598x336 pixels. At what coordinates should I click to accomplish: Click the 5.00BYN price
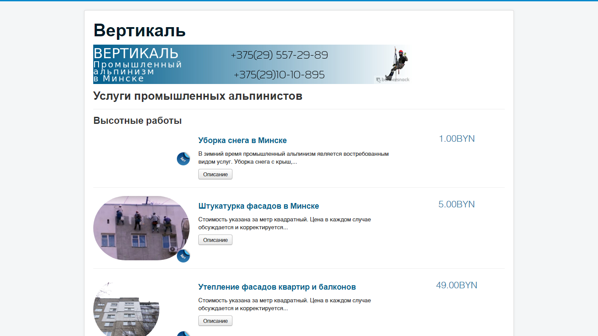(x=457, y=204)
